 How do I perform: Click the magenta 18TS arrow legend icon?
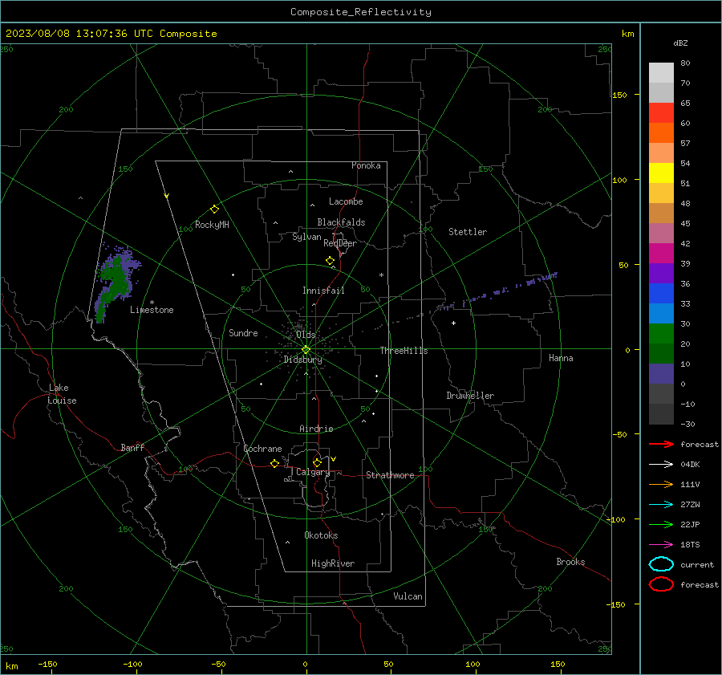point(661,545)
